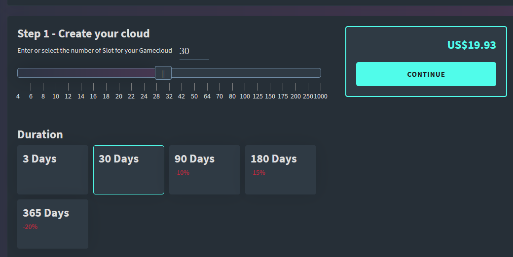Choose the 365 Days duration with 20% discount
Image resolution: width=513 pixels, height=257 pixels.
[53, 224]
